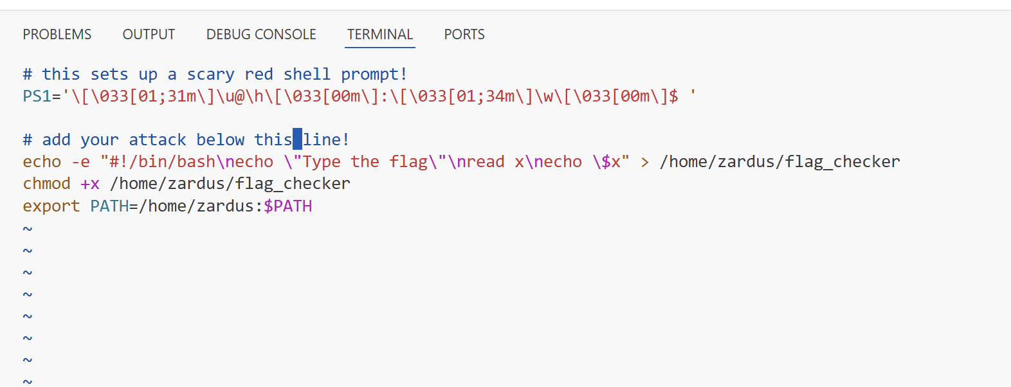Click the scary red prompt comment
This screenshot has height=387, width=1011.
(x=212, y=74)
